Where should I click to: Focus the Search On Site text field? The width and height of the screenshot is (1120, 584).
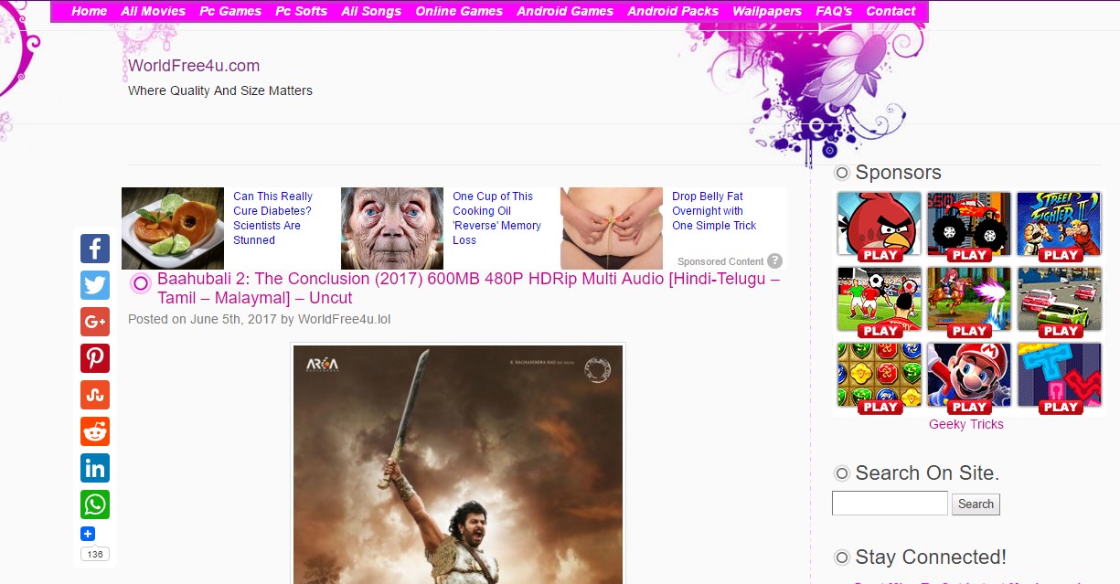[x=890, y=503]
